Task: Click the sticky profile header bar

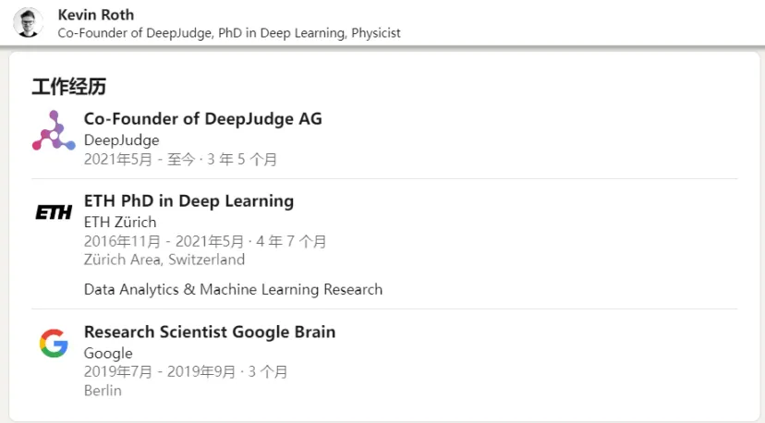Action: click(382, 23)
